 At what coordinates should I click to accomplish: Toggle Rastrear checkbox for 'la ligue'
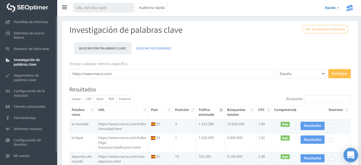(x=331, y=140)
